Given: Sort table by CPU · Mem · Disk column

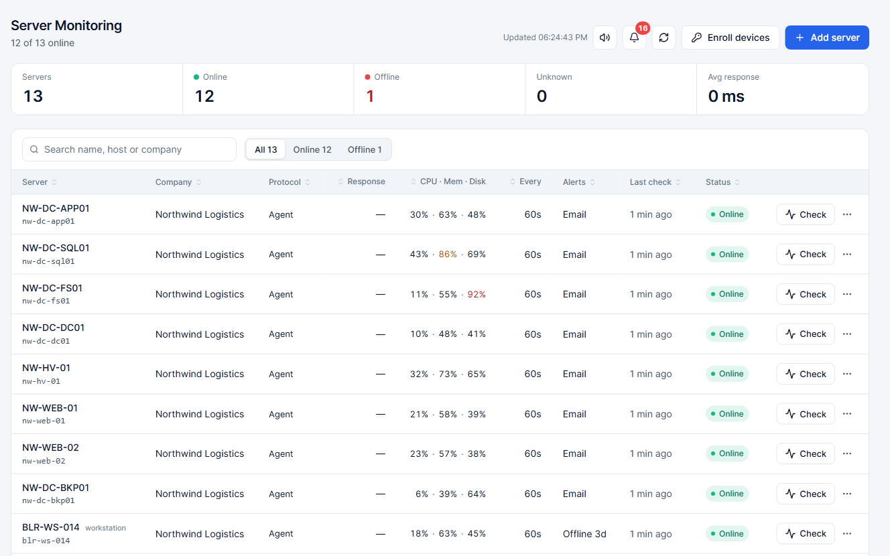Looking at the screenshot, I should (448, 182).
